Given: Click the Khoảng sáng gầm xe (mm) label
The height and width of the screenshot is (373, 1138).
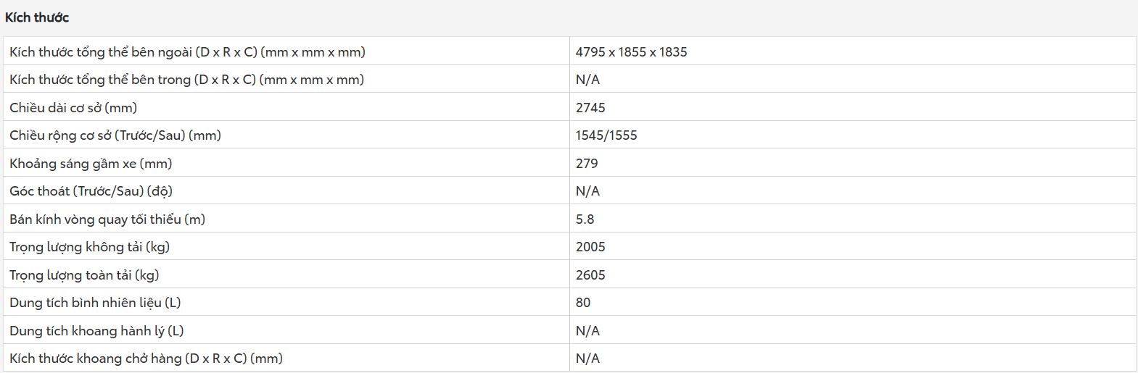Looking at the screenshot, I should point(91,164).
